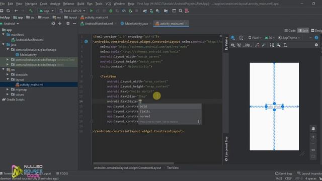Click the Align layout icon
Viewport: 322px width, 181px height.
point(279,45)
